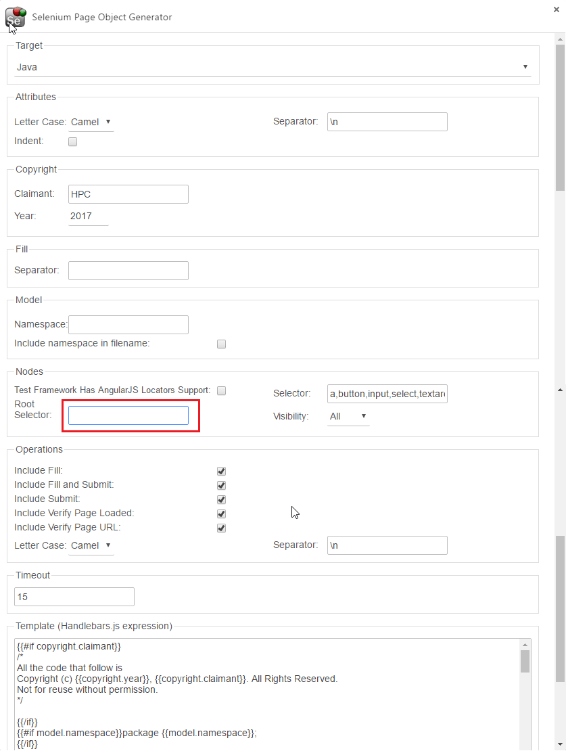Click the Timeout field showing 15

[x=74, y=597]
